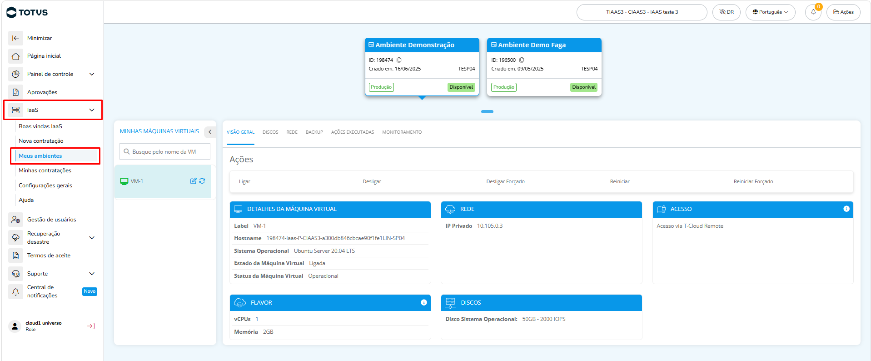
Task: Click the Reiniciar action
Action: click(x=620, y=182)
